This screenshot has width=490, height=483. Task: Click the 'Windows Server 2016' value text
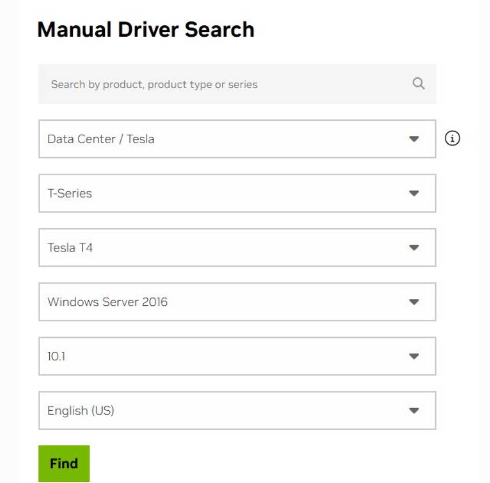[108, 302]
